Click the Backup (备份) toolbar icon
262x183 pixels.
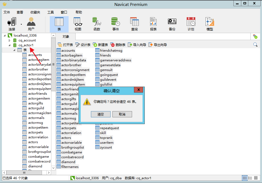pos(172,24)
